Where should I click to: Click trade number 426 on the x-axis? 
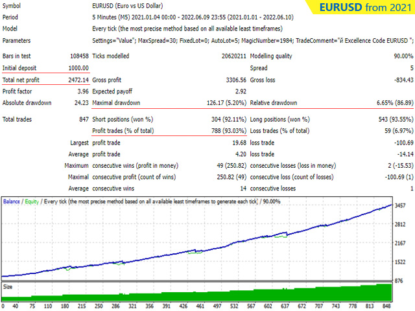point(183,306)
